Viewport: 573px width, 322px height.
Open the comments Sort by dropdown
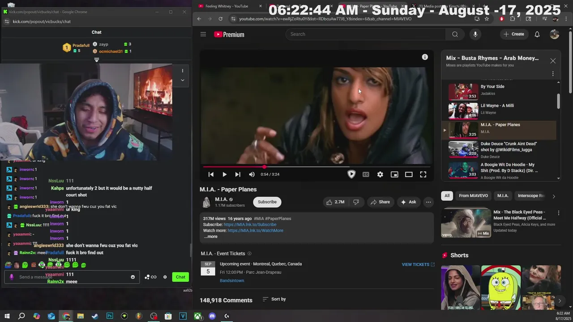pyautogui.click(x=274, y=299)
